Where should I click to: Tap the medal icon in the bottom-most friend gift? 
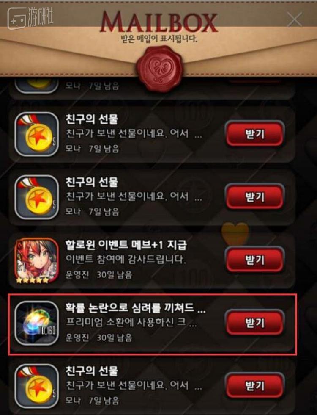click(36, 386)
